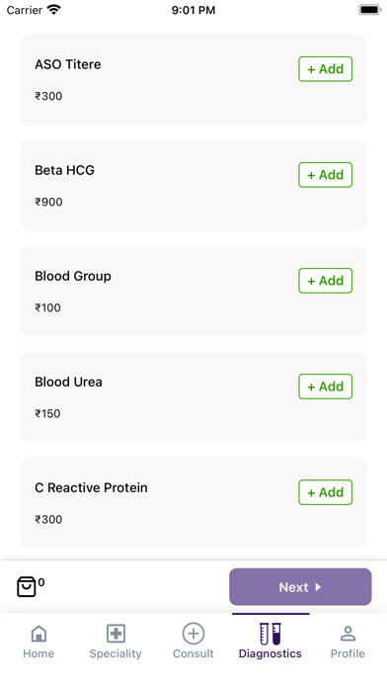Continue with the Next button
This screenshot has width=387, height=688.
(300, 586)
